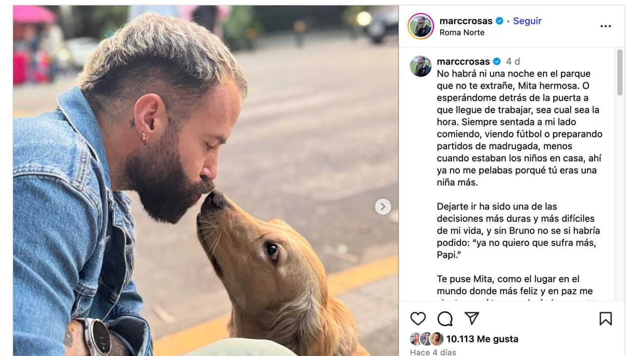This screenshot has width=634, height=356.
Task: Open marccrosas username link in the header
Action: tap(466, 21)
